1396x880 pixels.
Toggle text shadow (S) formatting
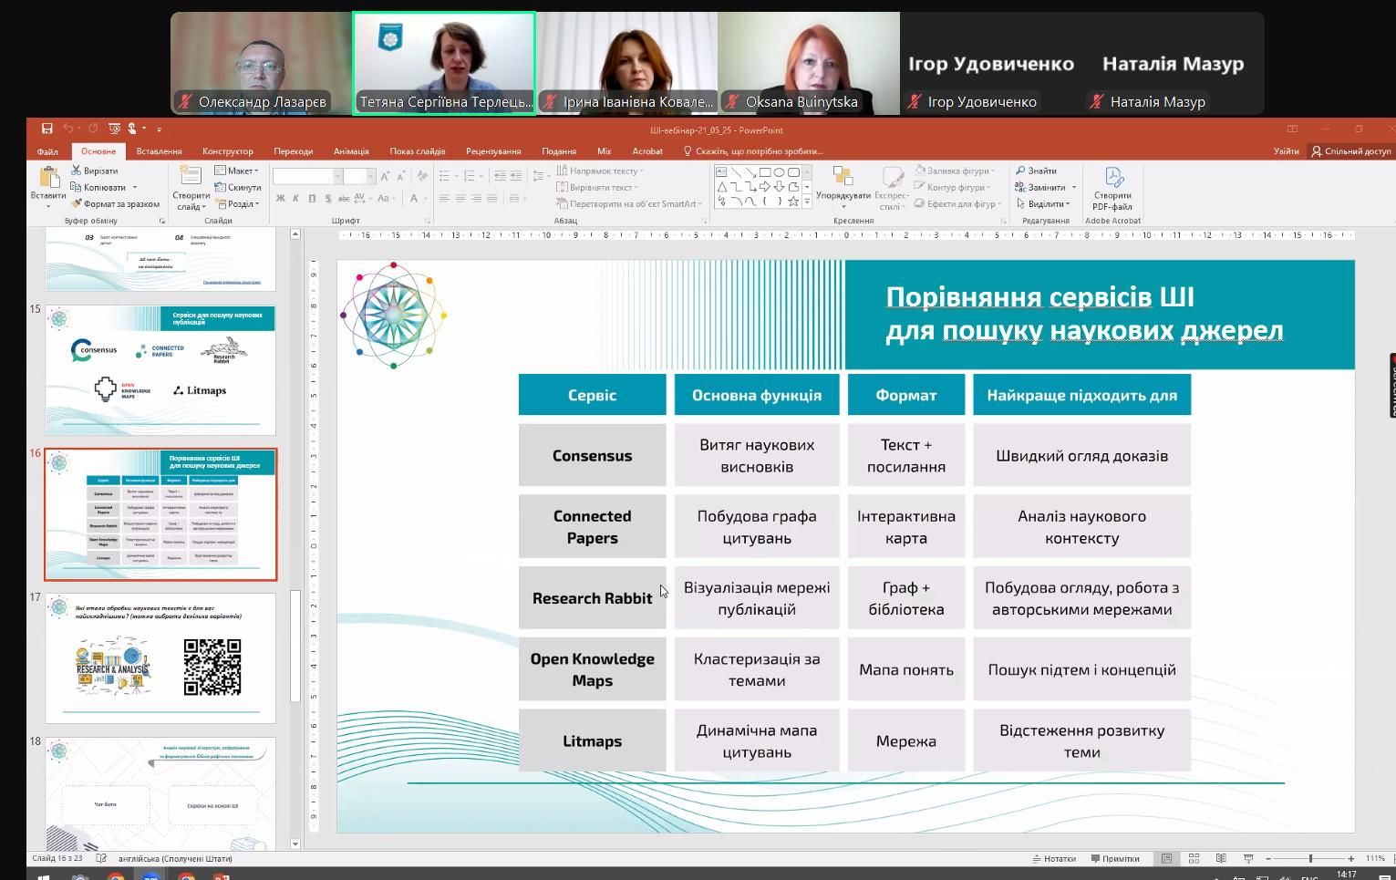click(327, 198)
